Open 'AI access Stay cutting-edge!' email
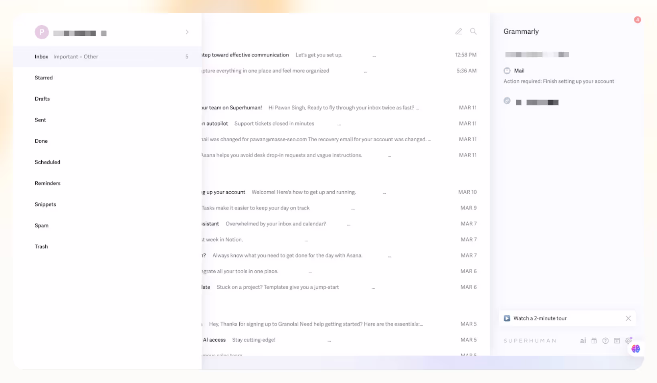657x383 pixels. point(339,340)
